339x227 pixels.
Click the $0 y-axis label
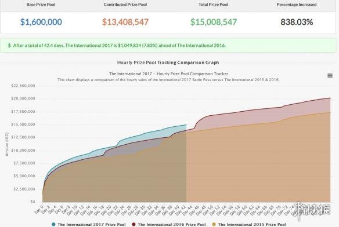point(33,202)
